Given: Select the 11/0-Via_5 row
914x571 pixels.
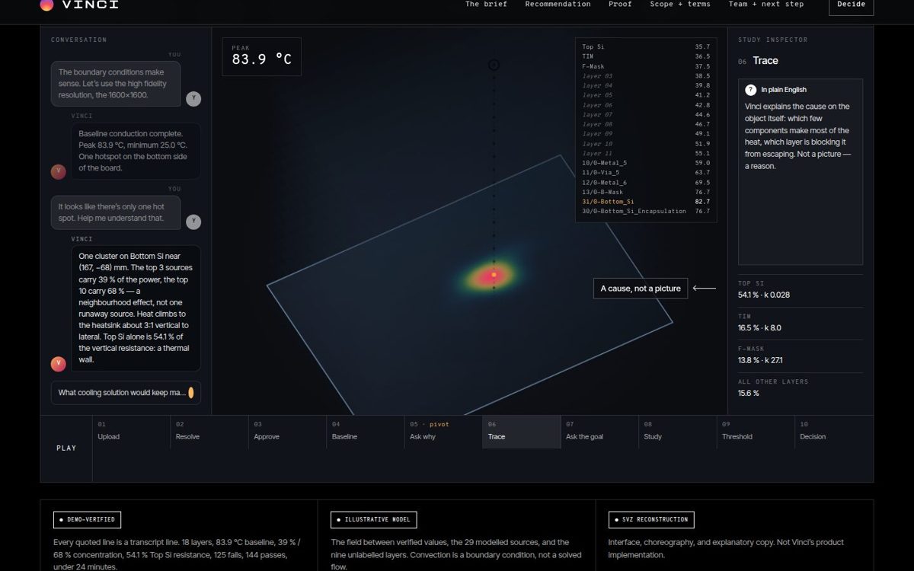Looking at the screenshot, I should tap(646, 173).
